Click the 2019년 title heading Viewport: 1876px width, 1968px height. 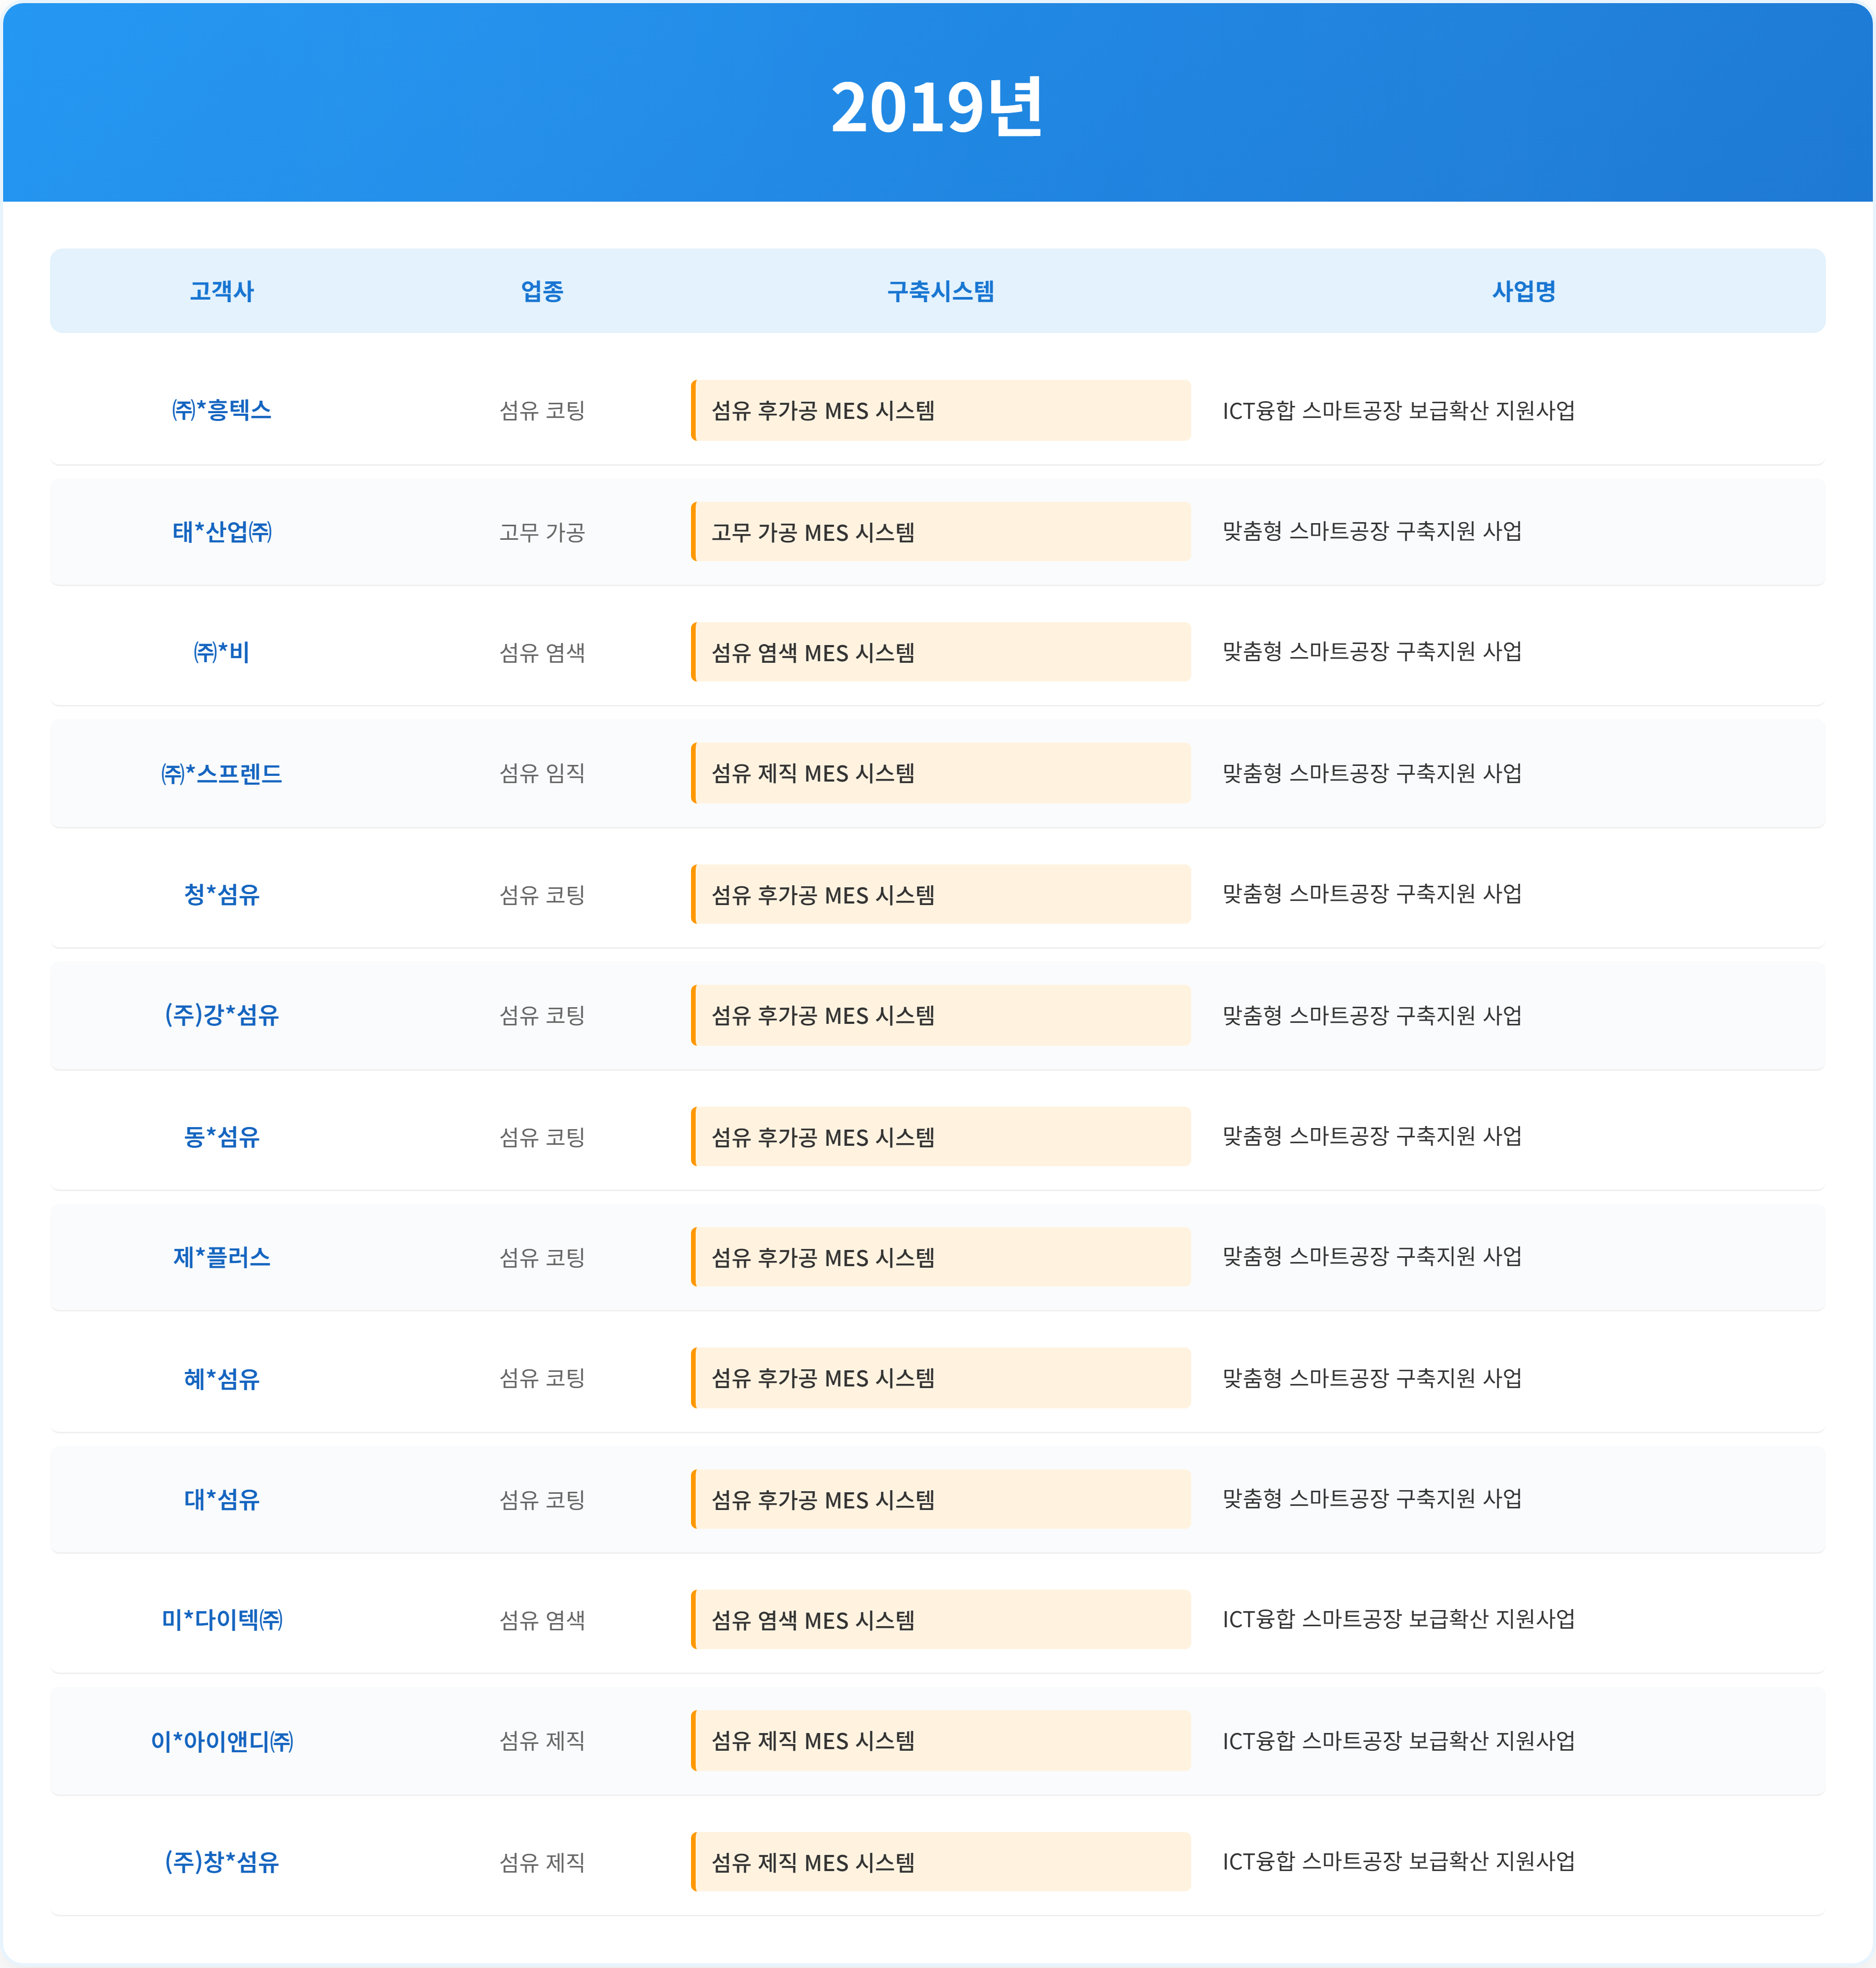[x=937, y=106]
